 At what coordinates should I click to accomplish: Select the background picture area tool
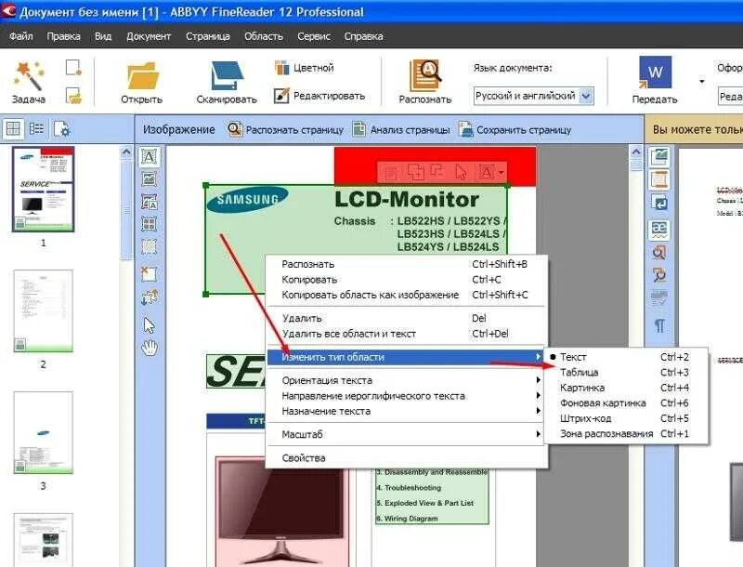tap(150, 202)
